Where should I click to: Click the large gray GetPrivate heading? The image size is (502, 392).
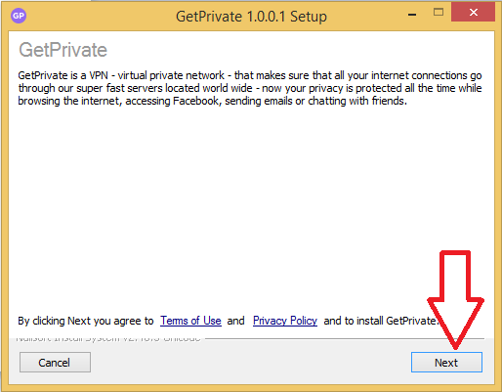tap(63, 50)
